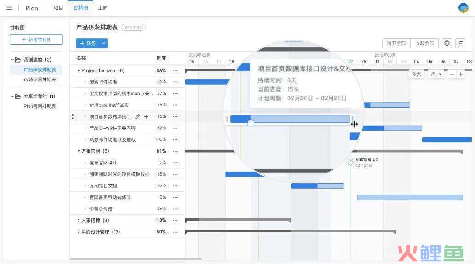Select 市场运营排期表 in sidebar
475x264 pixels.
40,80
